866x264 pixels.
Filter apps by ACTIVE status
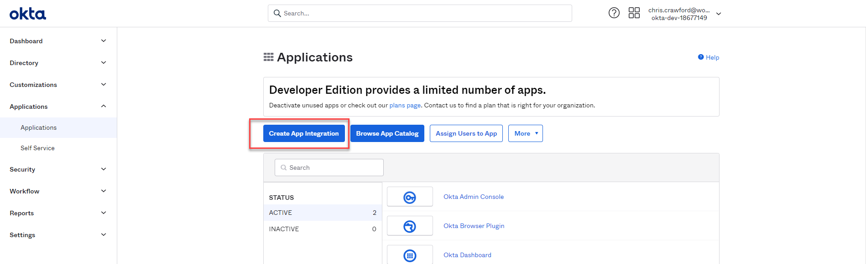(x=323, y=213)
